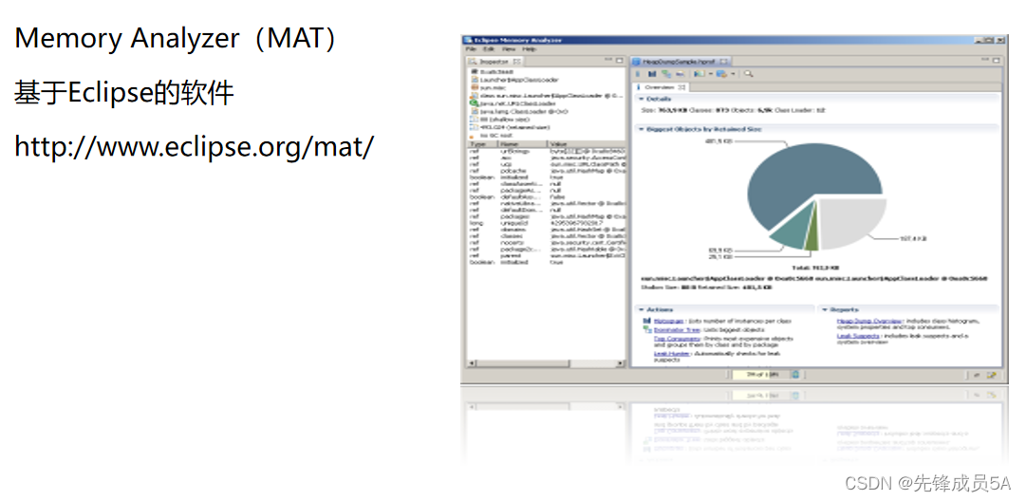
Task: Open the Help menu
Action: [x=530, y=49]
